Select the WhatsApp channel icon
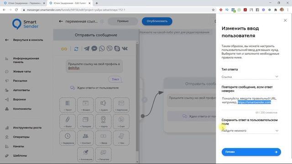Viewport: 292px width, 164px height. (102, 49)
